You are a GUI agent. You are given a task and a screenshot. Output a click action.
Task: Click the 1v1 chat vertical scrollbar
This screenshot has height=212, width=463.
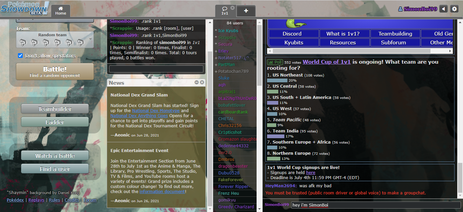coord(460,178)
